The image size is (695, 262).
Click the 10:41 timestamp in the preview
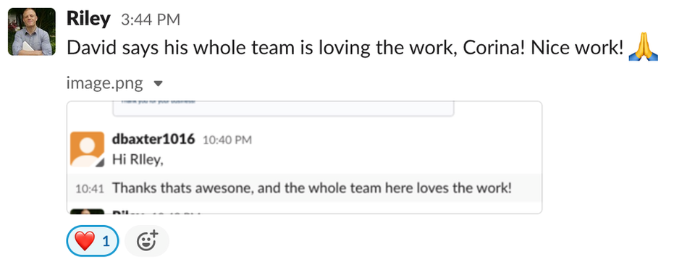click(90, 189)
